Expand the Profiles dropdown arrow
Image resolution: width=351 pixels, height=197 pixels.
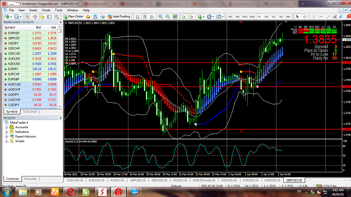point(21,17)
